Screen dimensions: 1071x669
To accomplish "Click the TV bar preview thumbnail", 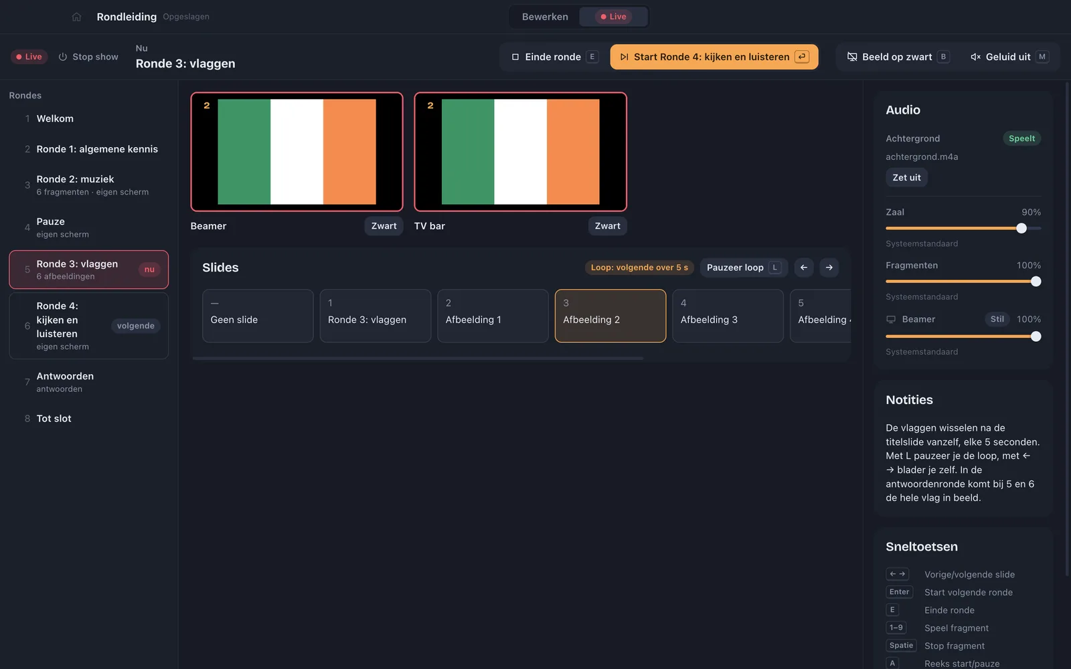I will pos(521,152).
